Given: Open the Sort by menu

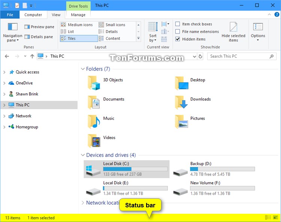Looking at the screenshot, I should 153,32.
